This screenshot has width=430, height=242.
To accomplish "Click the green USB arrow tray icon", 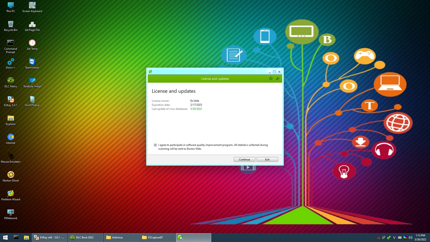I will (x=389, y=238).
